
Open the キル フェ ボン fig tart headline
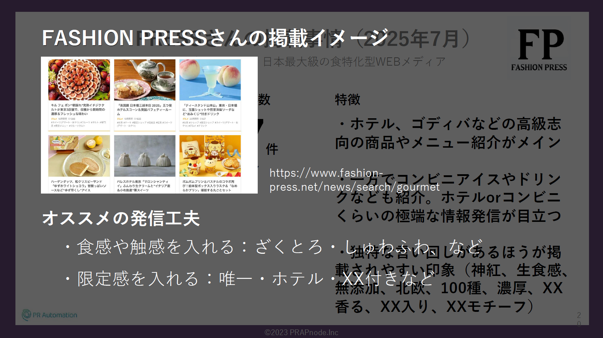coord(78,110)
